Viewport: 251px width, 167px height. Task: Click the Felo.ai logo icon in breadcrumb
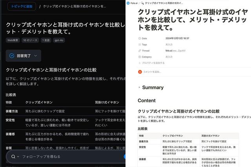click(129, 3)
